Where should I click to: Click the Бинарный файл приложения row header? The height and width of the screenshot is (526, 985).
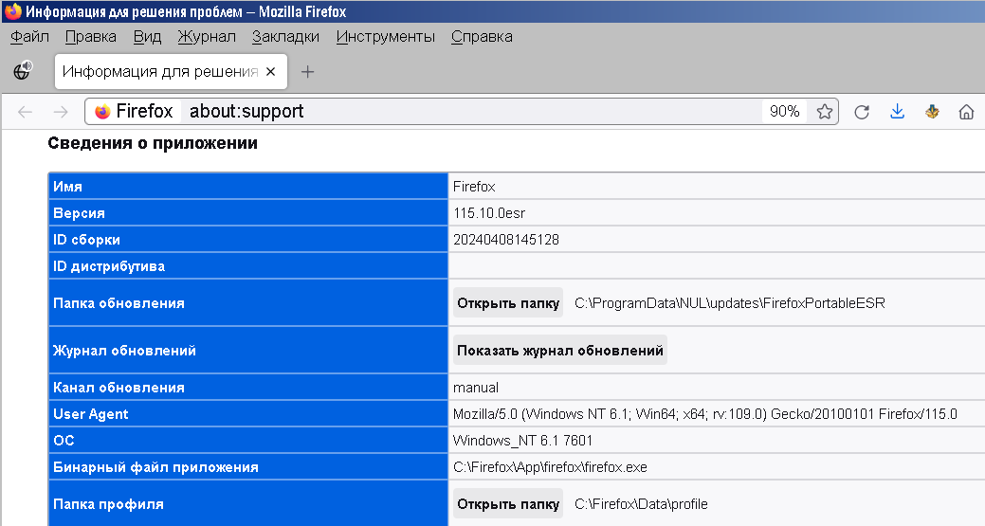point(248,467)
